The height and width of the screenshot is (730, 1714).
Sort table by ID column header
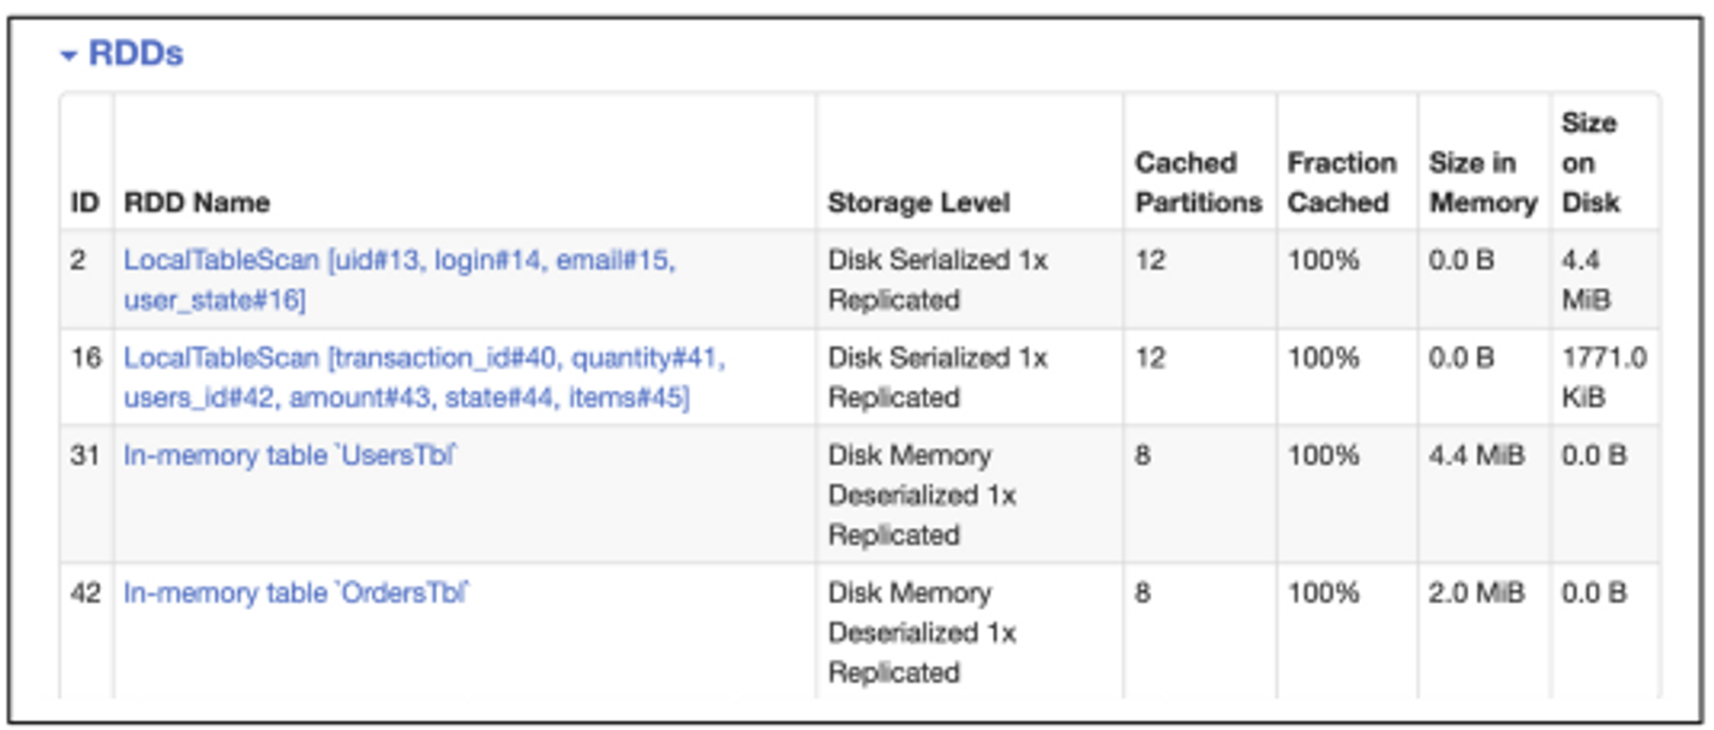(x=85, y=202)
